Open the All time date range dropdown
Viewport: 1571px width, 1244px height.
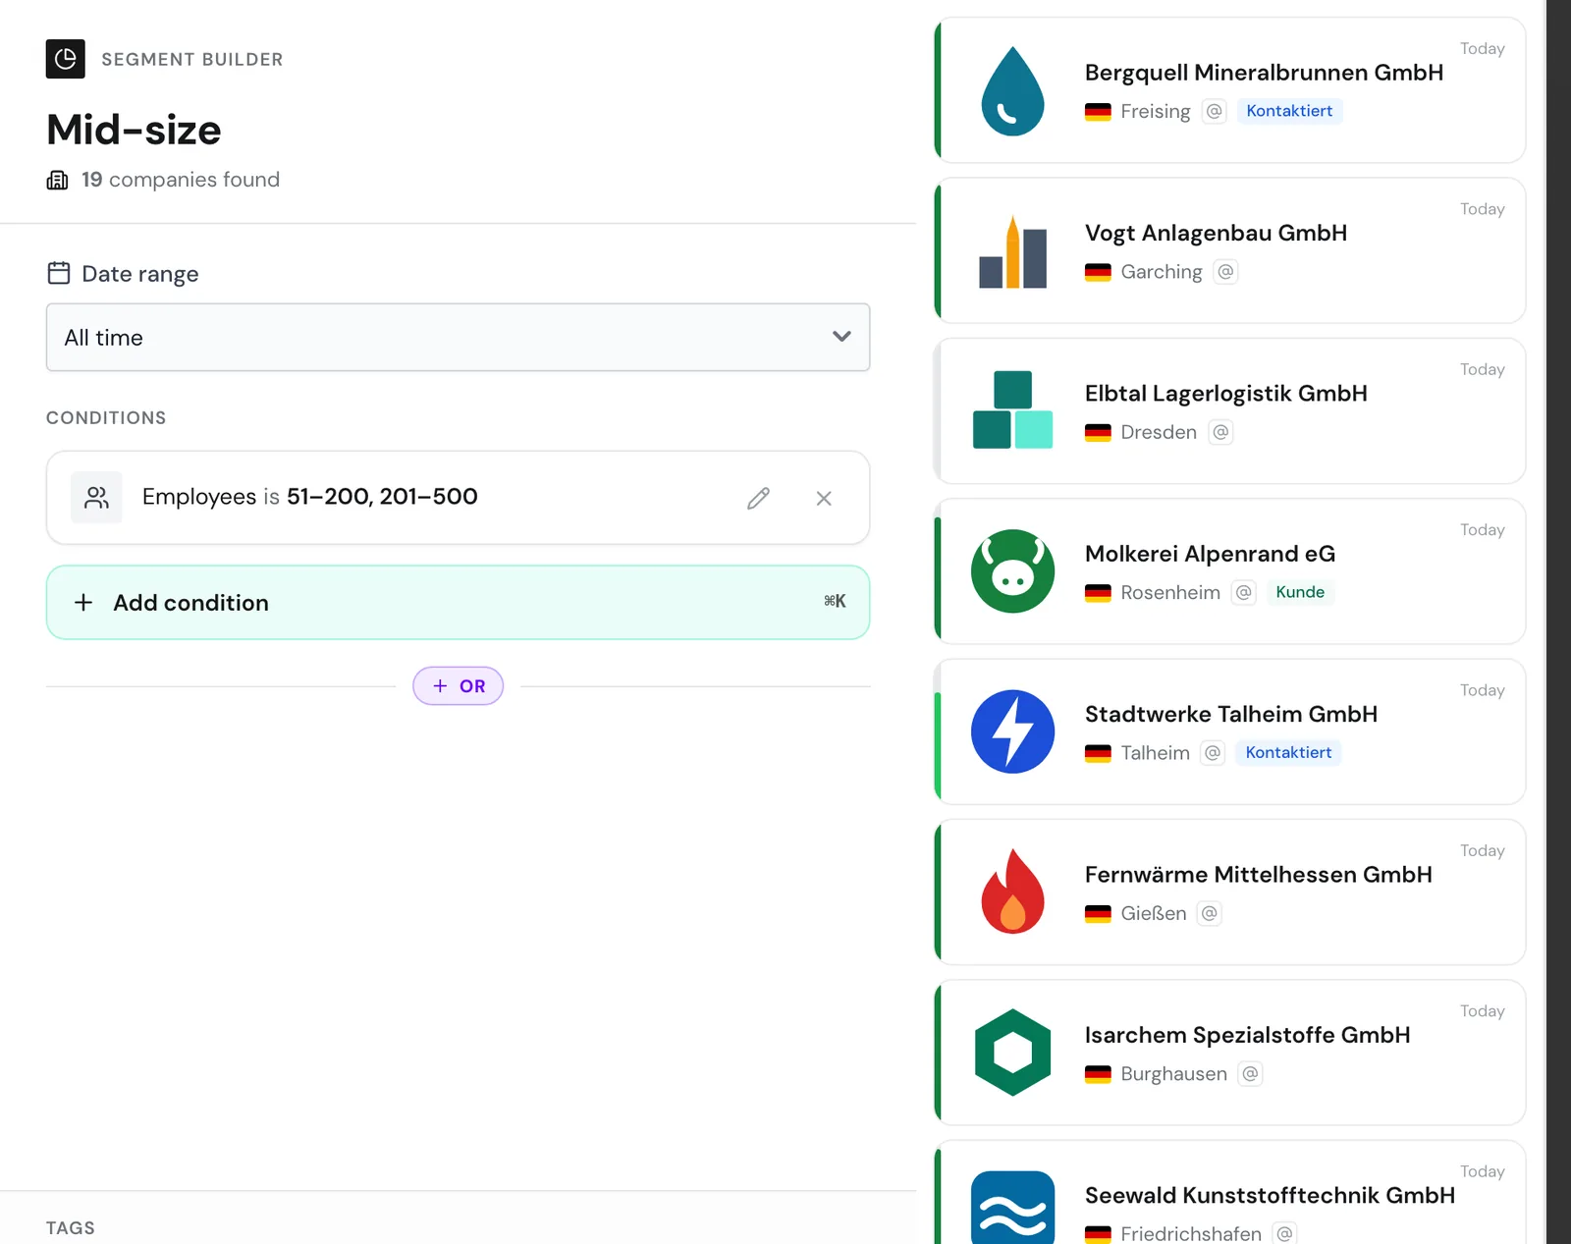(x=458, y=337)
